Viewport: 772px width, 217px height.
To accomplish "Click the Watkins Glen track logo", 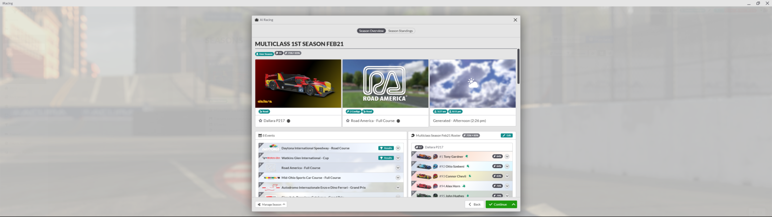I will coord(271,158).
